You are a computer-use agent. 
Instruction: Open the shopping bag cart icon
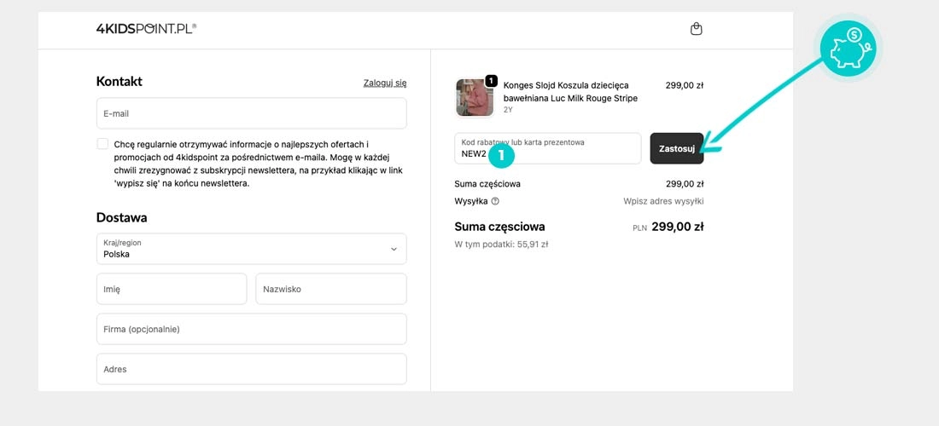696,29
